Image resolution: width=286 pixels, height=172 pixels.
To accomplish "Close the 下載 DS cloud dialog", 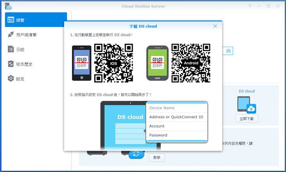I will coord(215,26).
